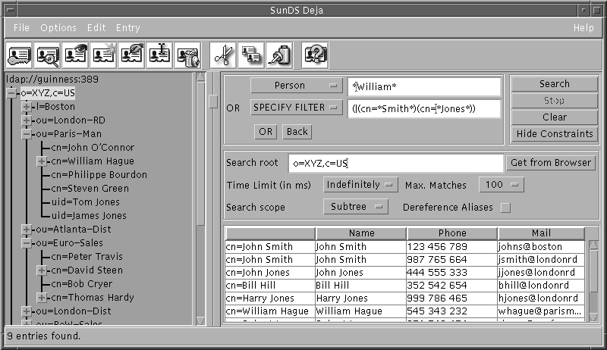Expand the ou=London-Dist node

click(x=27, y=311)
